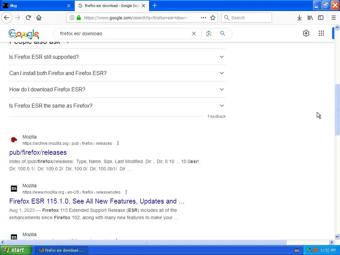Viewport: 340px width, 255px height.
Task: Bookmark this page with the star
Action: [x=213, y=18]
